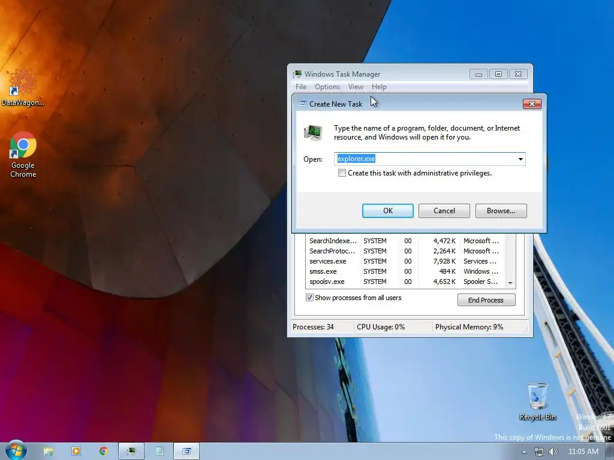Click Physical Memory: 9% status entry
Image resolution: width=614 pixels, height=460 pixels.
click(x=469, y=327)
